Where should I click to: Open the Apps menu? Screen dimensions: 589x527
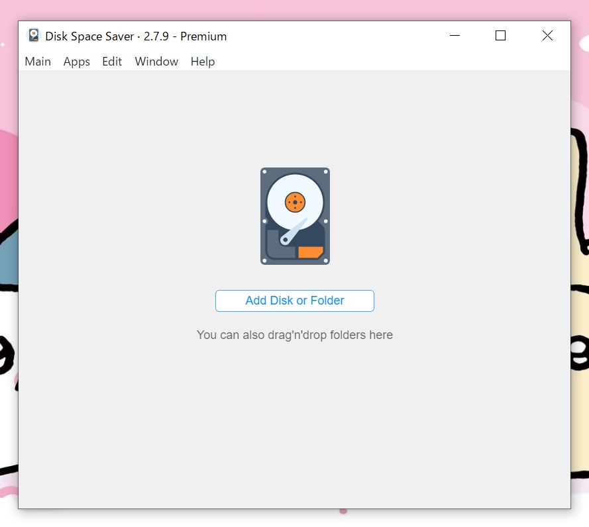click(77, 61)
